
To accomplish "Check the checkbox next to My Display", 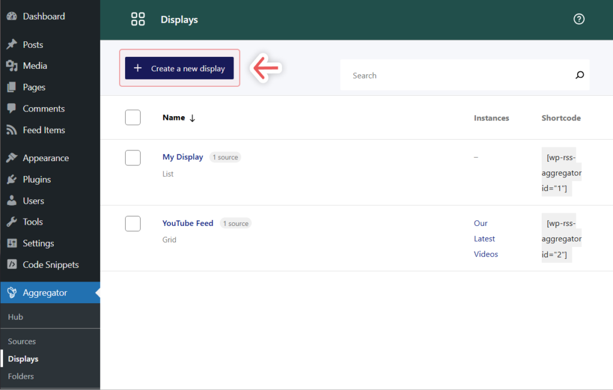I will [132, 158].
